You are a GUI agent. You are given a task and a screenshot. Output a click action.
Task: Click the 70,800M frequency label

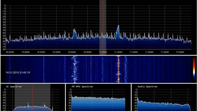coord(87,52)
